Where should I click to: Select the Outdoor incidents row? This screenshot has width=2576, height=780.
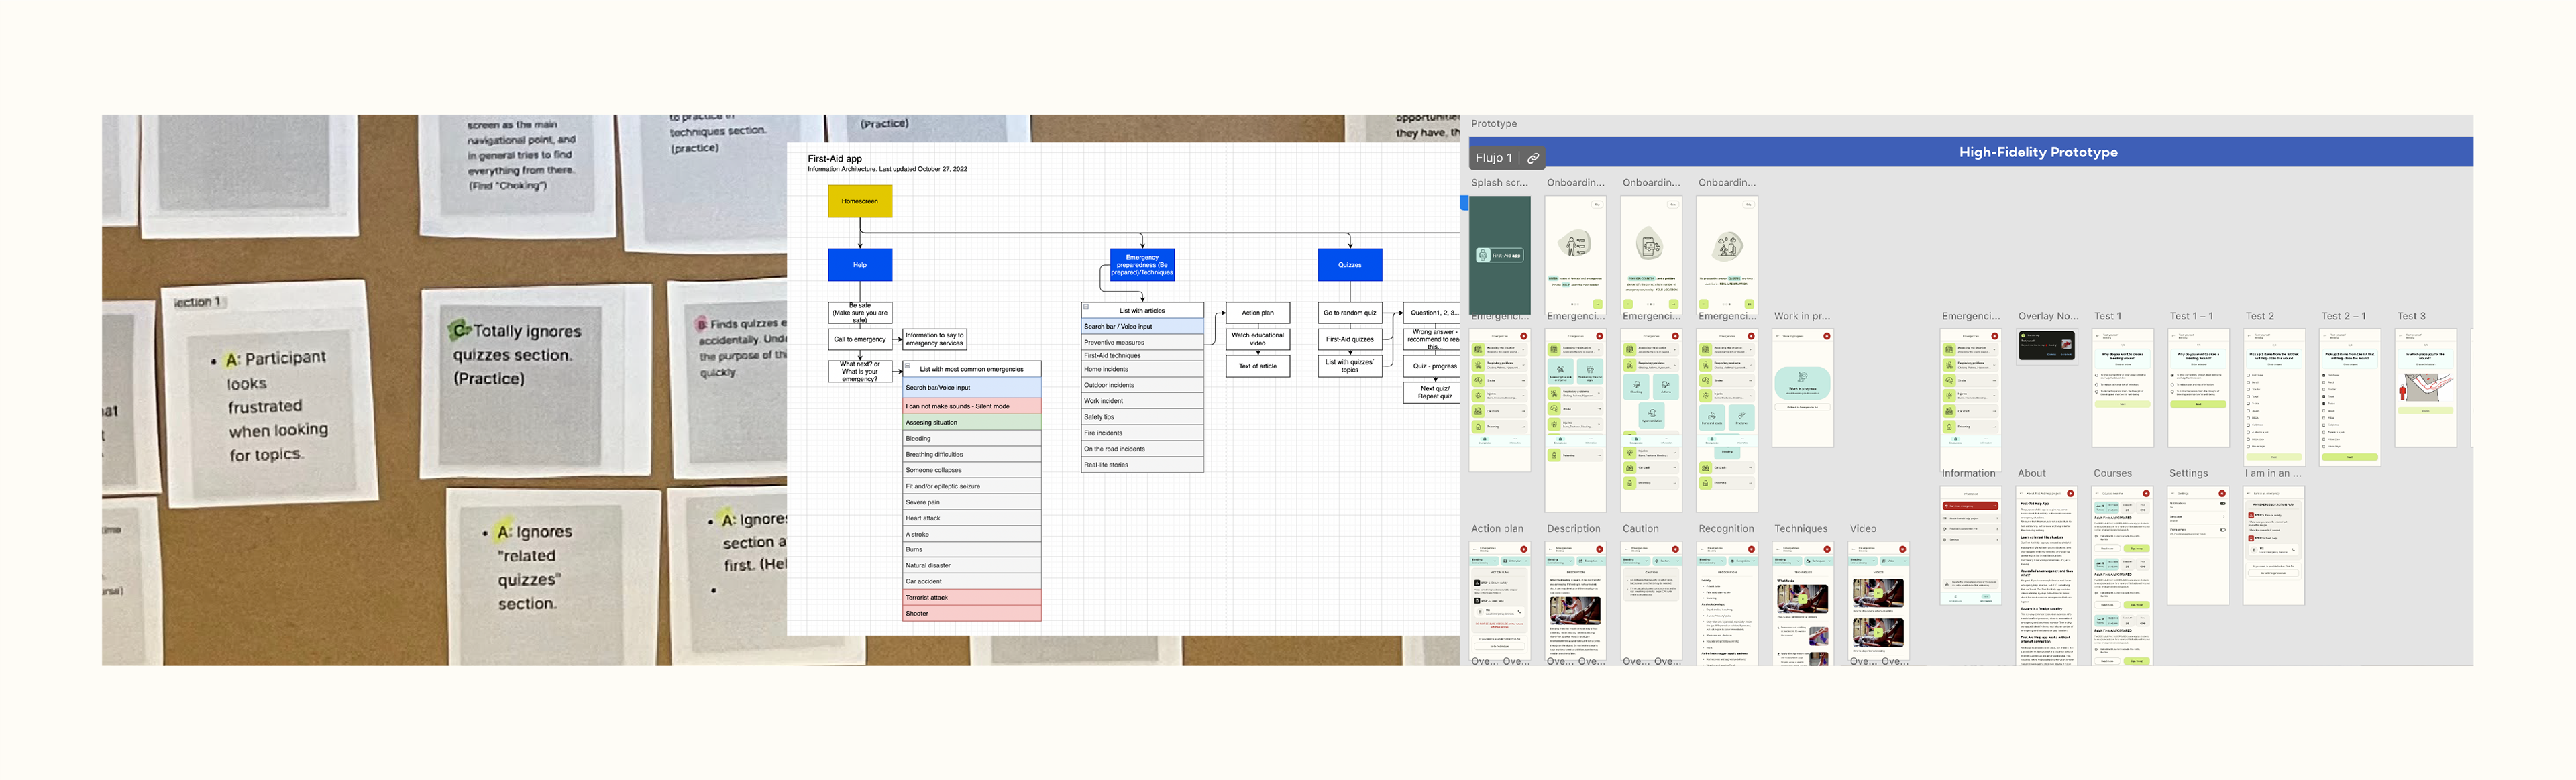[1143, 385]
